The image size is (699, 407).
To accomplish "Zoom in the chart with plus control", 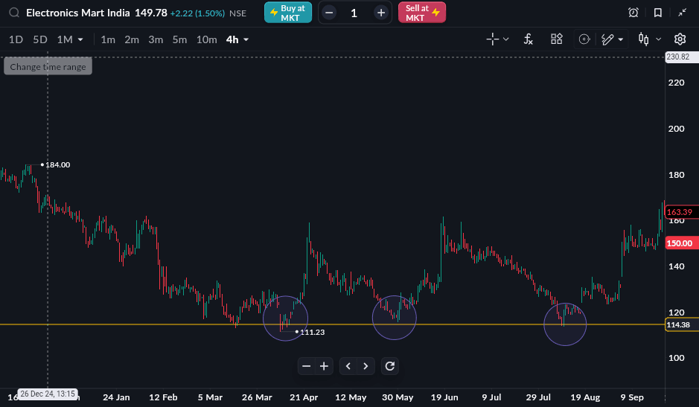I will pos(324,366).
